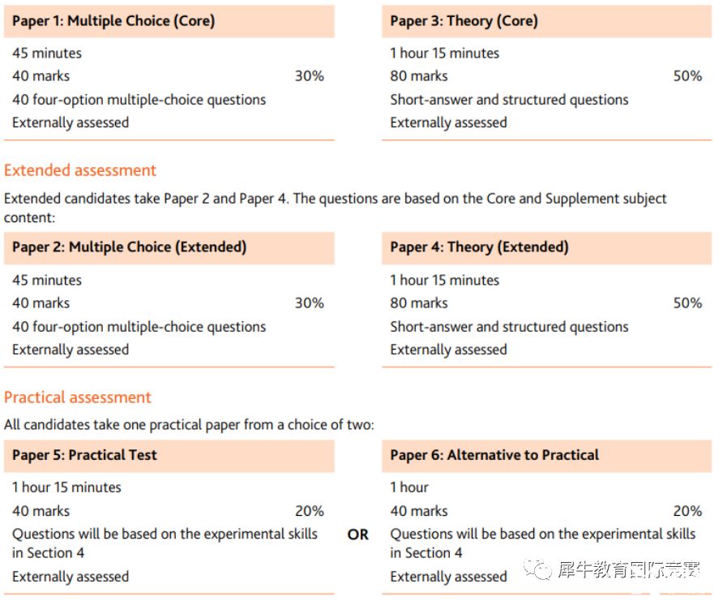Click the Practical assessment heading
Image resolution: width=723 pixels, height=601 pixels.
[78, 397]
